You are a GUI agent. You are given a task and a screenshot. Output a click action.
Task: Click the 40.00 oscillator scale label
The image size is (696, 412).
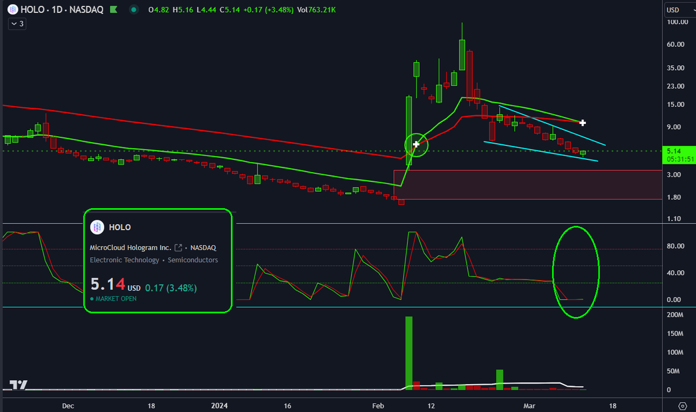tap(676, 273)
